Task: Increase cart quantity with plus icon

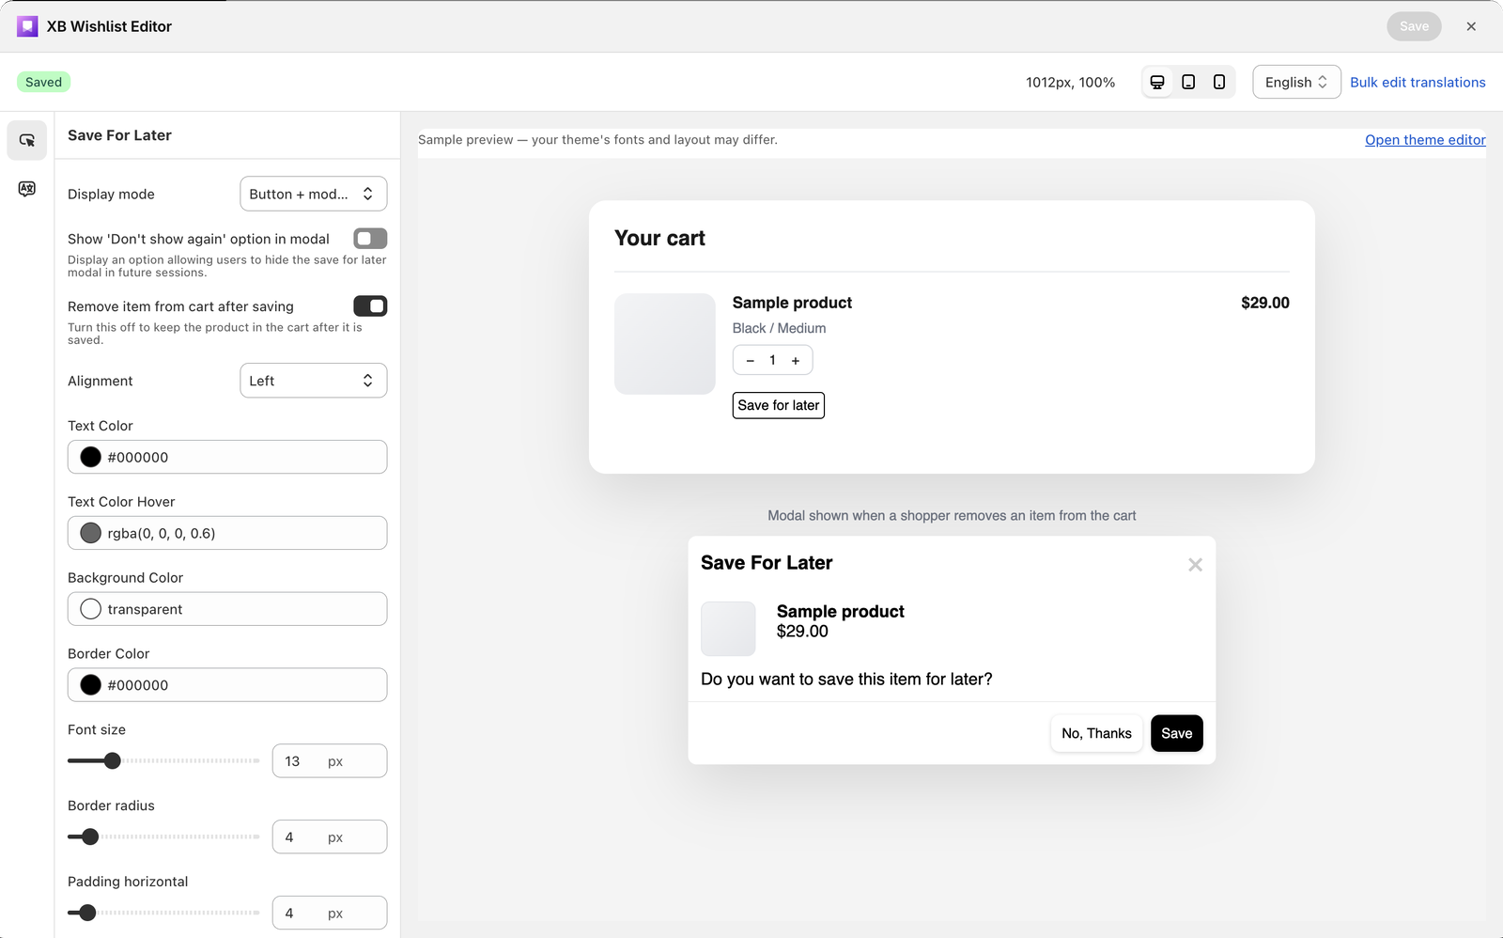Action: 796,361
